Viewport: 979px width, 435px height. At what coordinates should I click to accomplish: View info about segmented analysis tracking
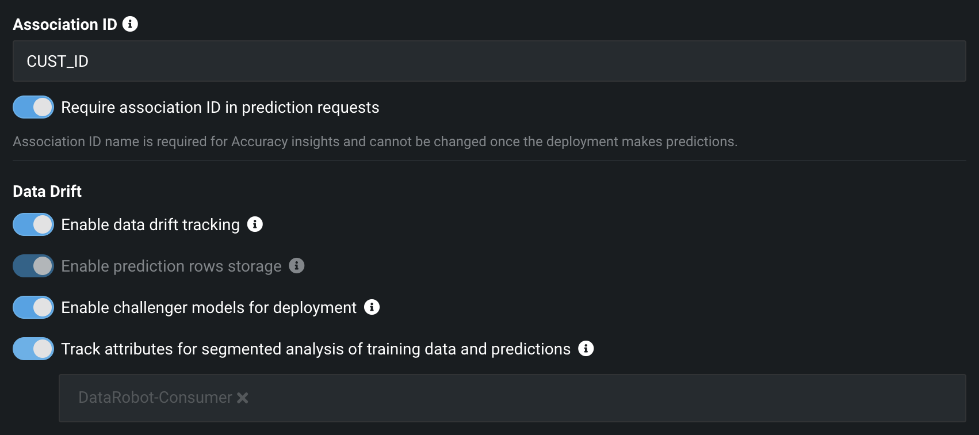pos(586,349)
